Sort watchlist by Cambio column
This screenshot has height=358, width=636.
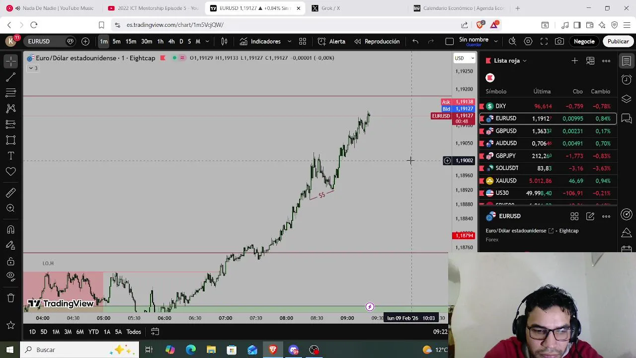(600, 91)
